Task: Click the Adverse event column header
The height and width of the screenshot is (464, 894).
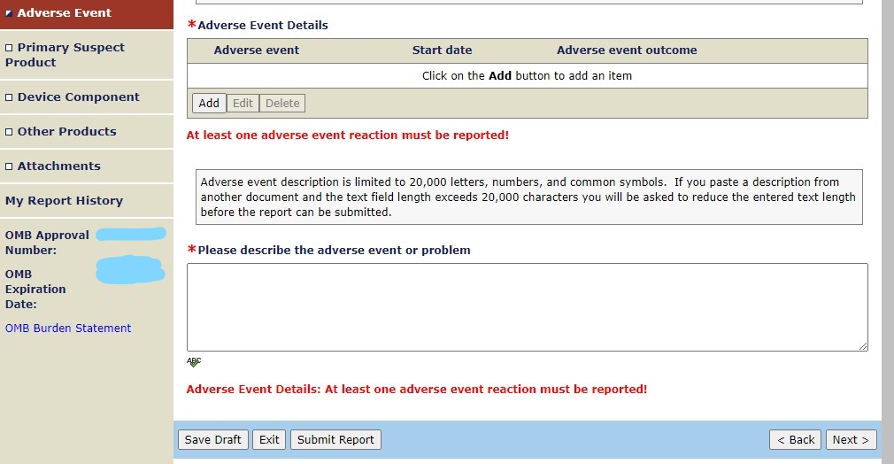Action: tap(257, 50)
